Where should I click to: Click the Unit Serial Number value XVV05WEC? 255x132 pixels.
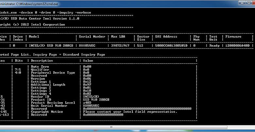[x=91, y=106]
